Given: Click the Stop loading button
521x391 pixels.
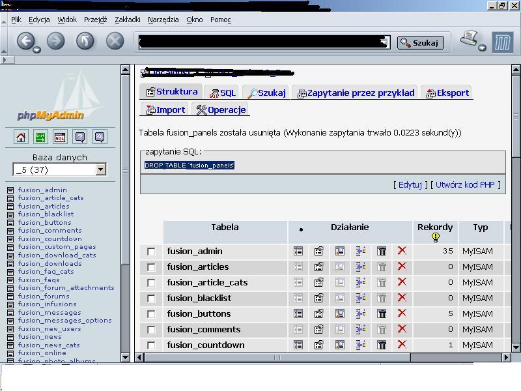Looking at the screenshot, I should tap(115, 42).
